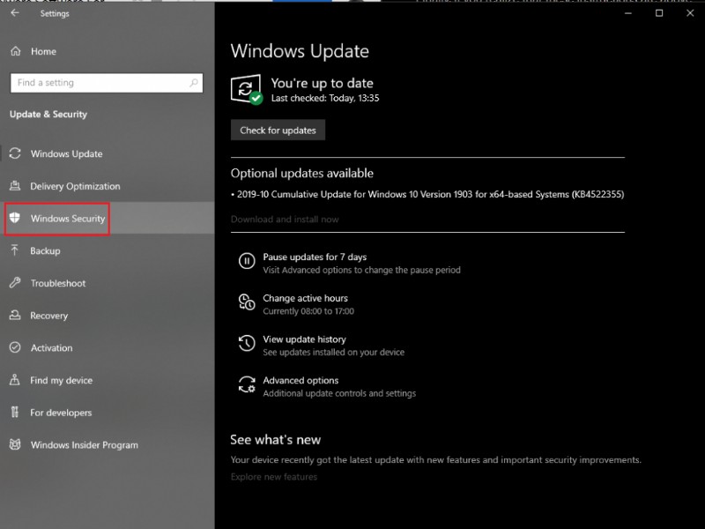This screenshot has height=529, width=705.
Task: Open Windows Security via the shield icon
Action: pyautogui.click(x=15, y=218)
